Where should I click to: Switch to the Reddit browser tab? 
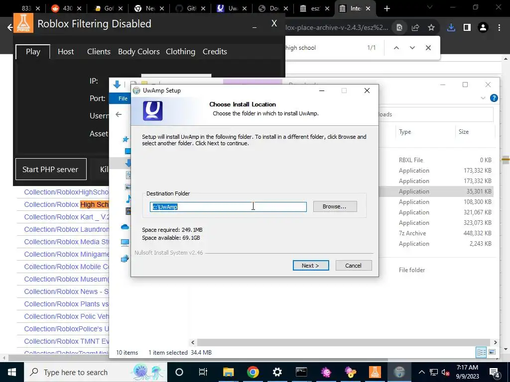tap(67, 8)
